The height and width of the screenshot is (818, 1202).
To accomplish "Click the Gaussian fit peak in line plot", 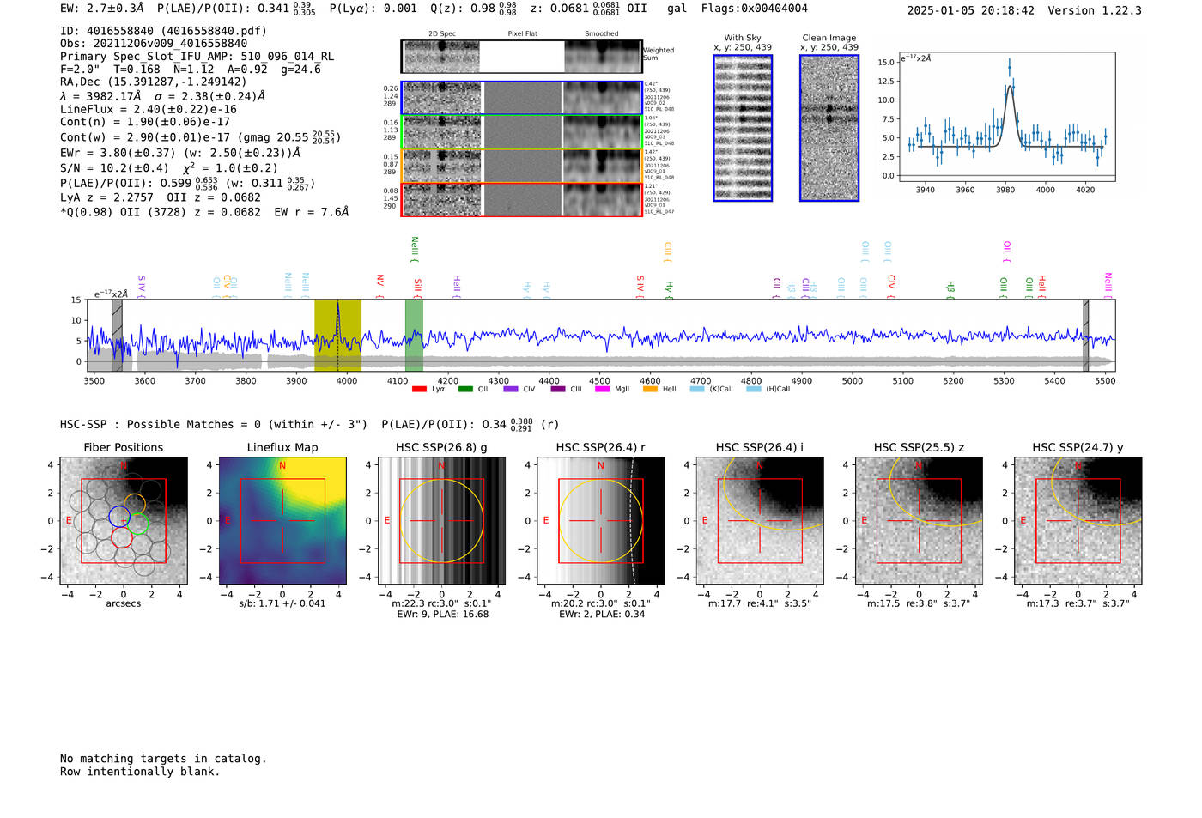I will [x=1010, y=85].
